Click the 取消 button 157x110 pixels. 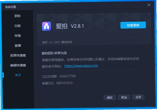click(x=124, y=97)
